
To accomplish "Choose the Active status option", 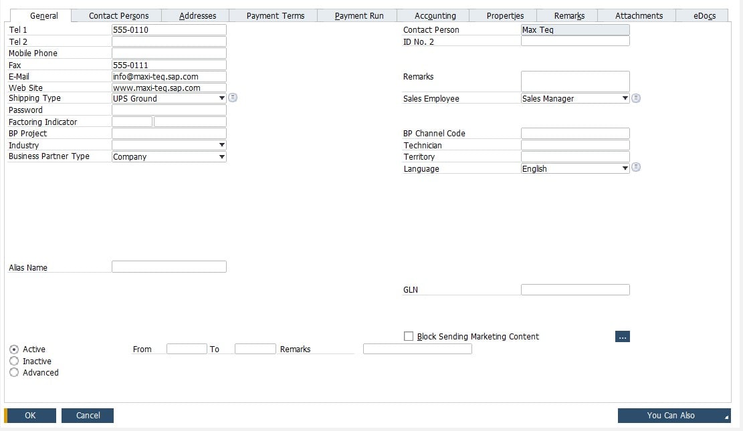I will click(x=14, y=349).
